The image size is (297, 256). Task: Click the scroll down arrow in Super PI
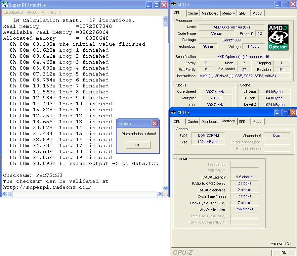pyautogui.click(x=166, y=188)
